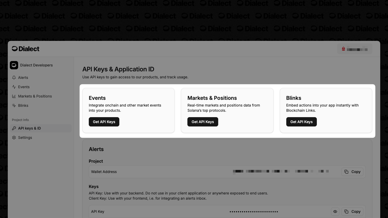Reveal API Key with eye icon
388x218 pixels.
(x=335, y=212)
